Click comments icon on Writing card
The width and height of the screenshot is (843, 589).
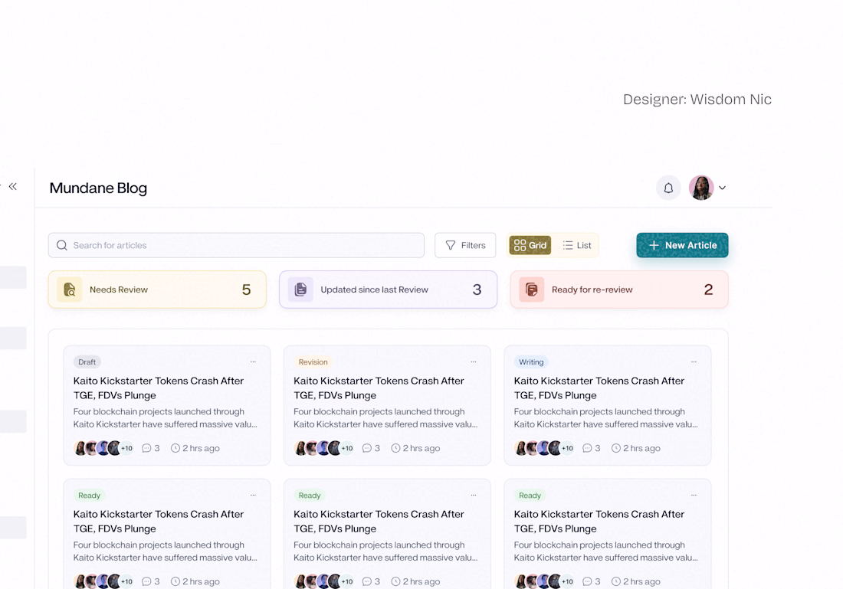tap(587, 448)
